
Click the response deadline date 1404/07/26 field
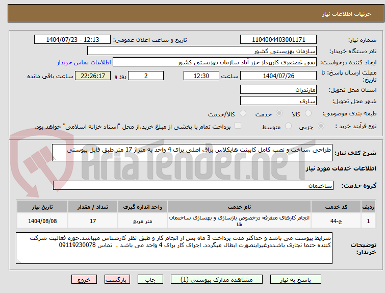[278, 76]
